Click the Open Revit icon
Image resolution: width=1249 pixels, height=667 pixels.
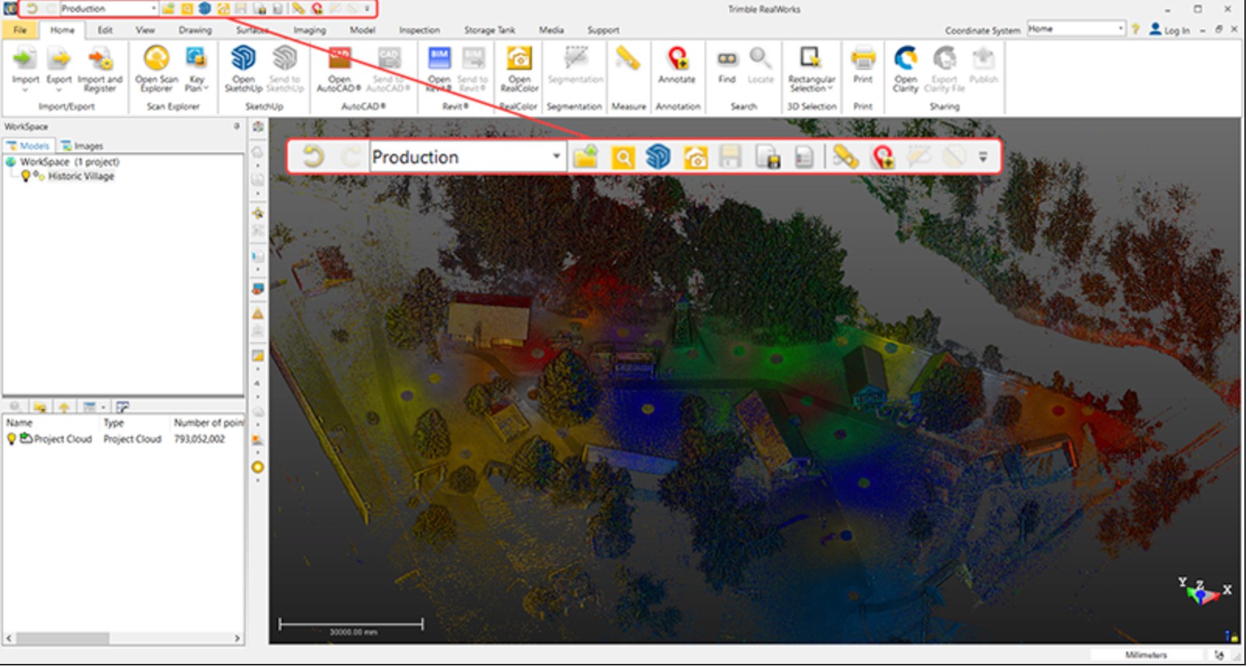(439, 59)
